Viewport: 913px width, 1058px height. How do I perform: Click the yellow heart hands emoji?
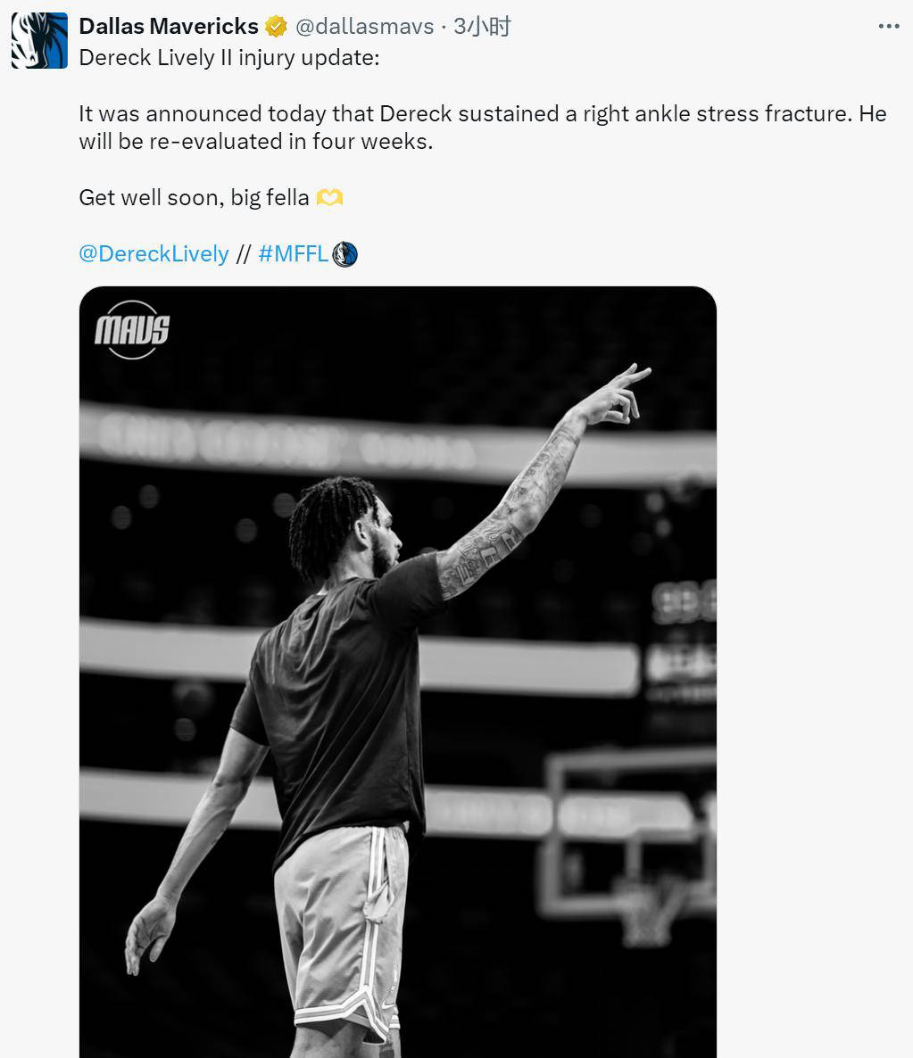pyautogui.click(x=329, y=198)
